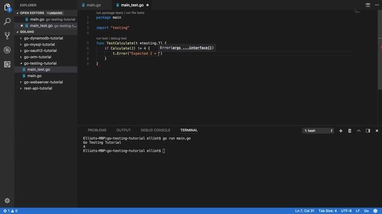Expand the go-webserver-tutorial folder
The image size is (382, 214).
coord(43,82)
